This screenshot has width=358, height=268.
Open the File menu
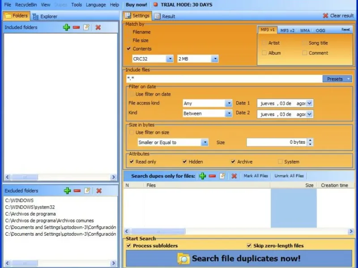point(8,4)
